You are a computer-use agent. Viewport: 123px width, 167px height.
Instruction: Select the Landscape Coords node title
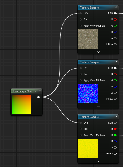pyautogui.click(x=25, y=91)
